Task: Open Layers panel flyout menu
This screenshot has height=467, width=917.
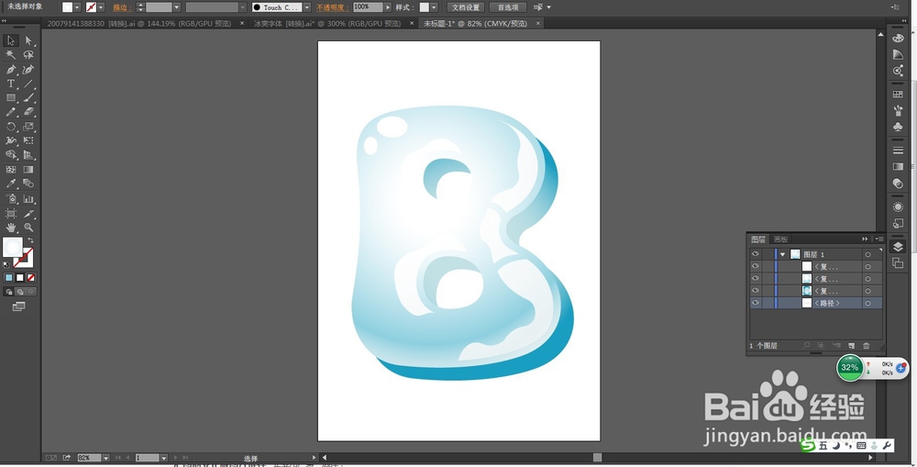Action: [x=879, y=239]
